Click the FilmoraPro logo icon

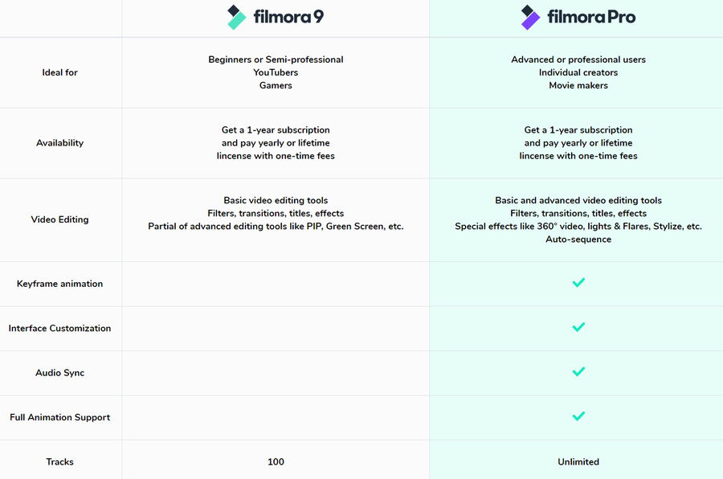pyautogui.click(x=531, y=17)
